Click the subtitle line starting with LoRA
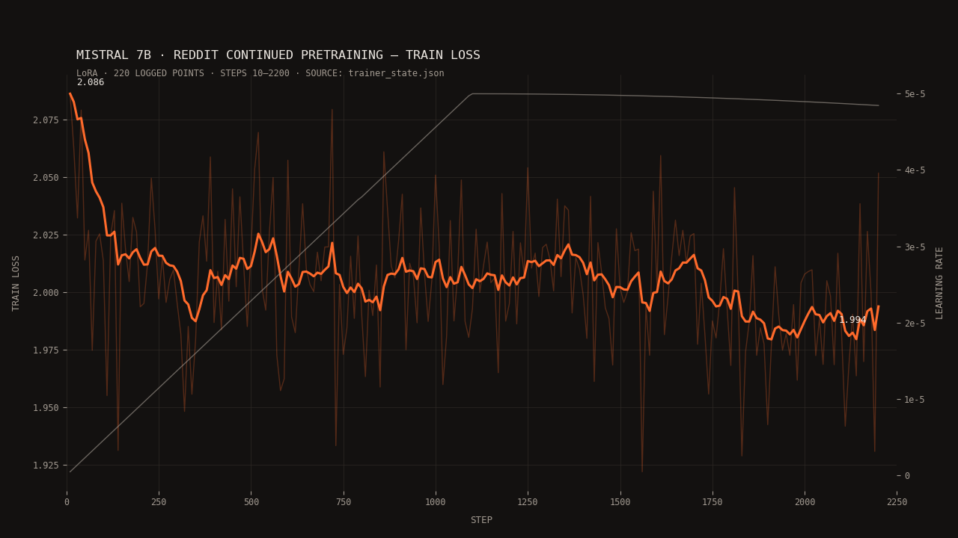Screen dimensions: 958x538 [x=260, y=73]
